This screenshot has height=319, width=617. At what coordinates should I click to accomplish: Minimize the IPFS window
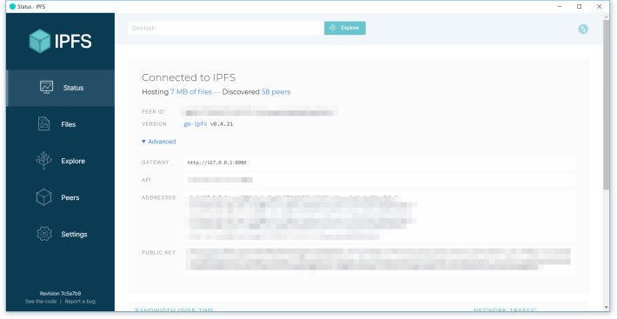coord(560,7)
